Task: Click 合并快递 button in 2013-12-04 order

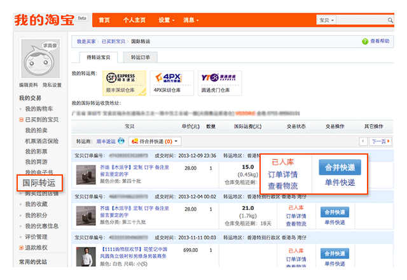Action: pyautogui.click(x=335, y=212)
